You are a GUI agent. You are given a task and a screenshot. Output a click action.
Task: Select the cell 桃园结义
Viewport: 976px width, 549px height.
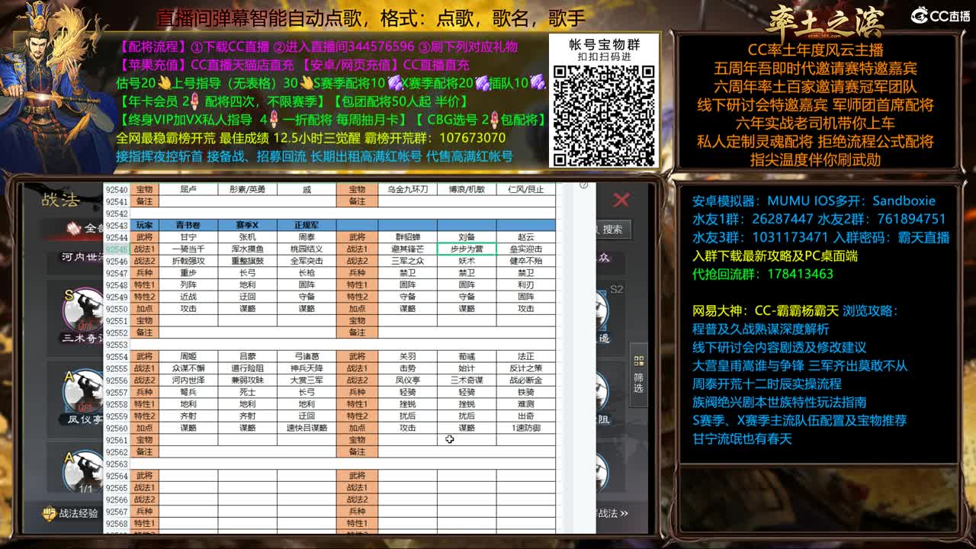(x=307, y=249)
